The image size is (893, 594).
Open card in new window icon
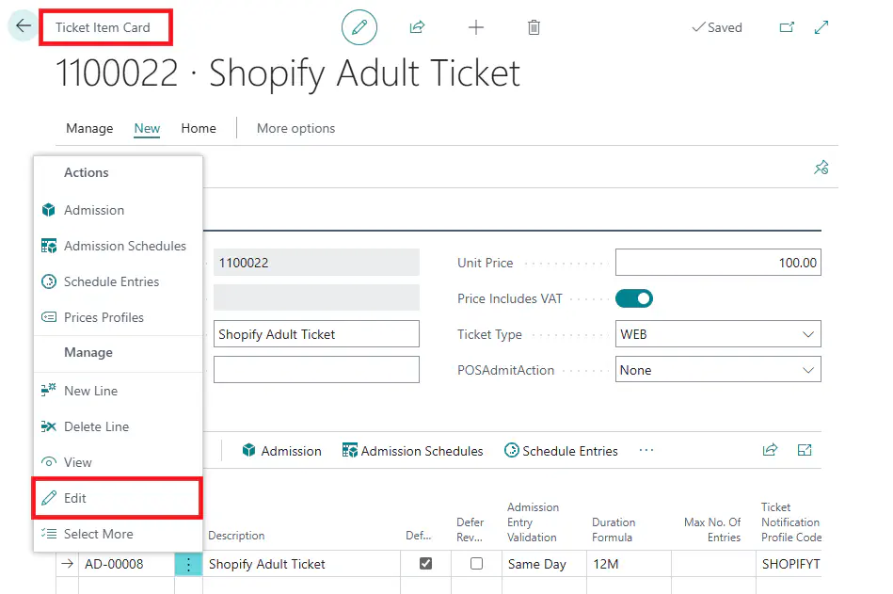click(x=787, y=27)
